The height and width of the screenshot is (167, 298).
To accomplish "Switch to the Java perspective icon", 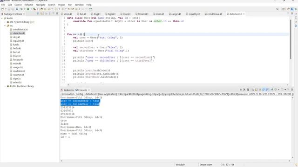I will pos(292,9).
